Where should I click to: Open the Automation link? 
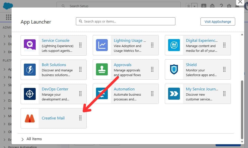(124, 89)
